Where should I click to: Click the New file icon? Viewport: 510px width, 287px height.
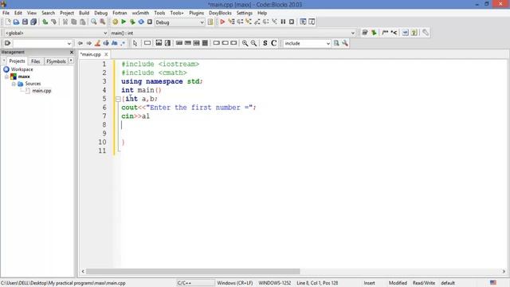8,22
